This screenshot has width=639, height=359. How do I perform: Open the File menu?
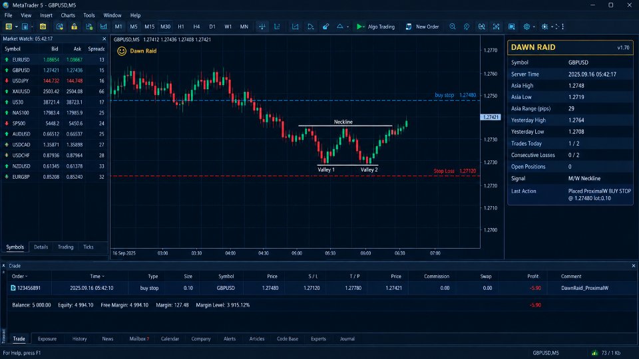[x=8, y=15]
